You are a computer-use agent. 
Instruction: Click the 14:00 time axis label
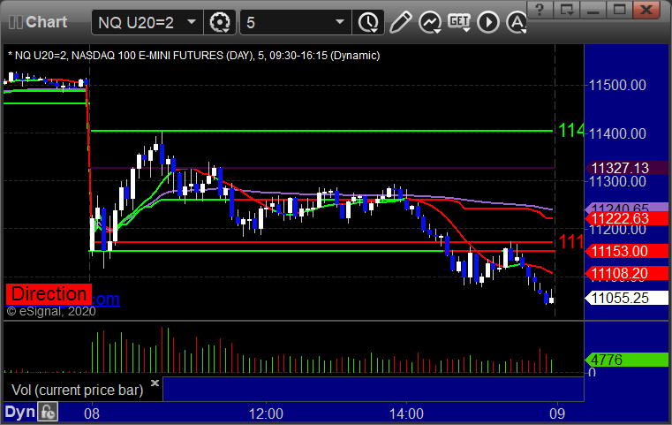(x=406, y=414)
